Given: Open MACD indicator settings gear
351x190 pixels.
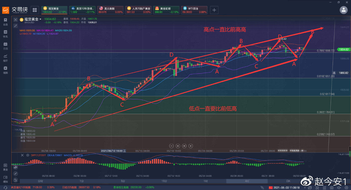Looking at the screenshot, I should 28,155.
